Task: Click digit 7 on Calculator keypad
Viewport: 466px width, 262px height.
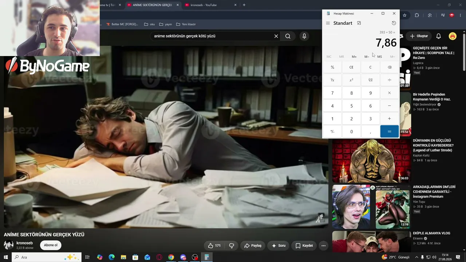Action: (x=332, y=93)
